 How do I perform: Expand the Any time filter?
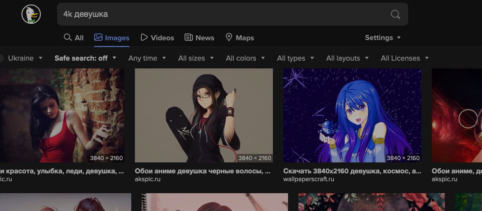coord(147,58)
